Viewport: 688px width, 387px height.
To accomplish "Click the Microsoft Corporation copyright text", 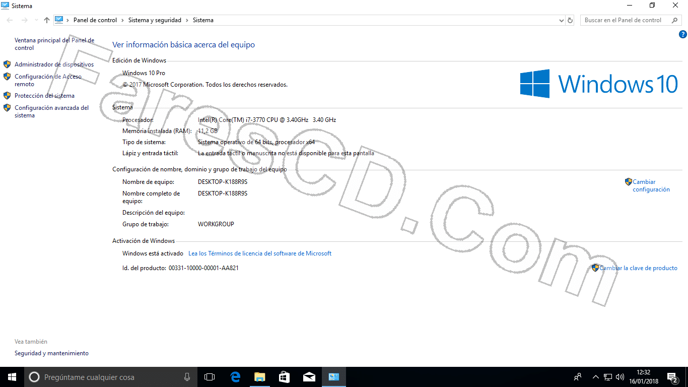I will click(205, 85).
